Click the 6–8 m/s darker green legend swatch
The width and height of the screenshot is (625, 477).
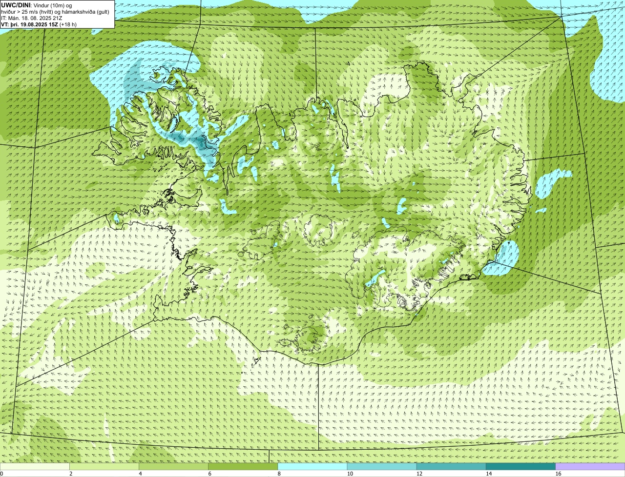click(x=243, y=467)
